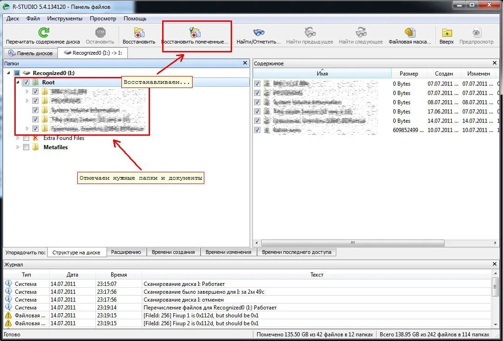Click the Дата column header in Журнал
The width and height of the screenshot is (503, 341).
click(x=73, y=275)
